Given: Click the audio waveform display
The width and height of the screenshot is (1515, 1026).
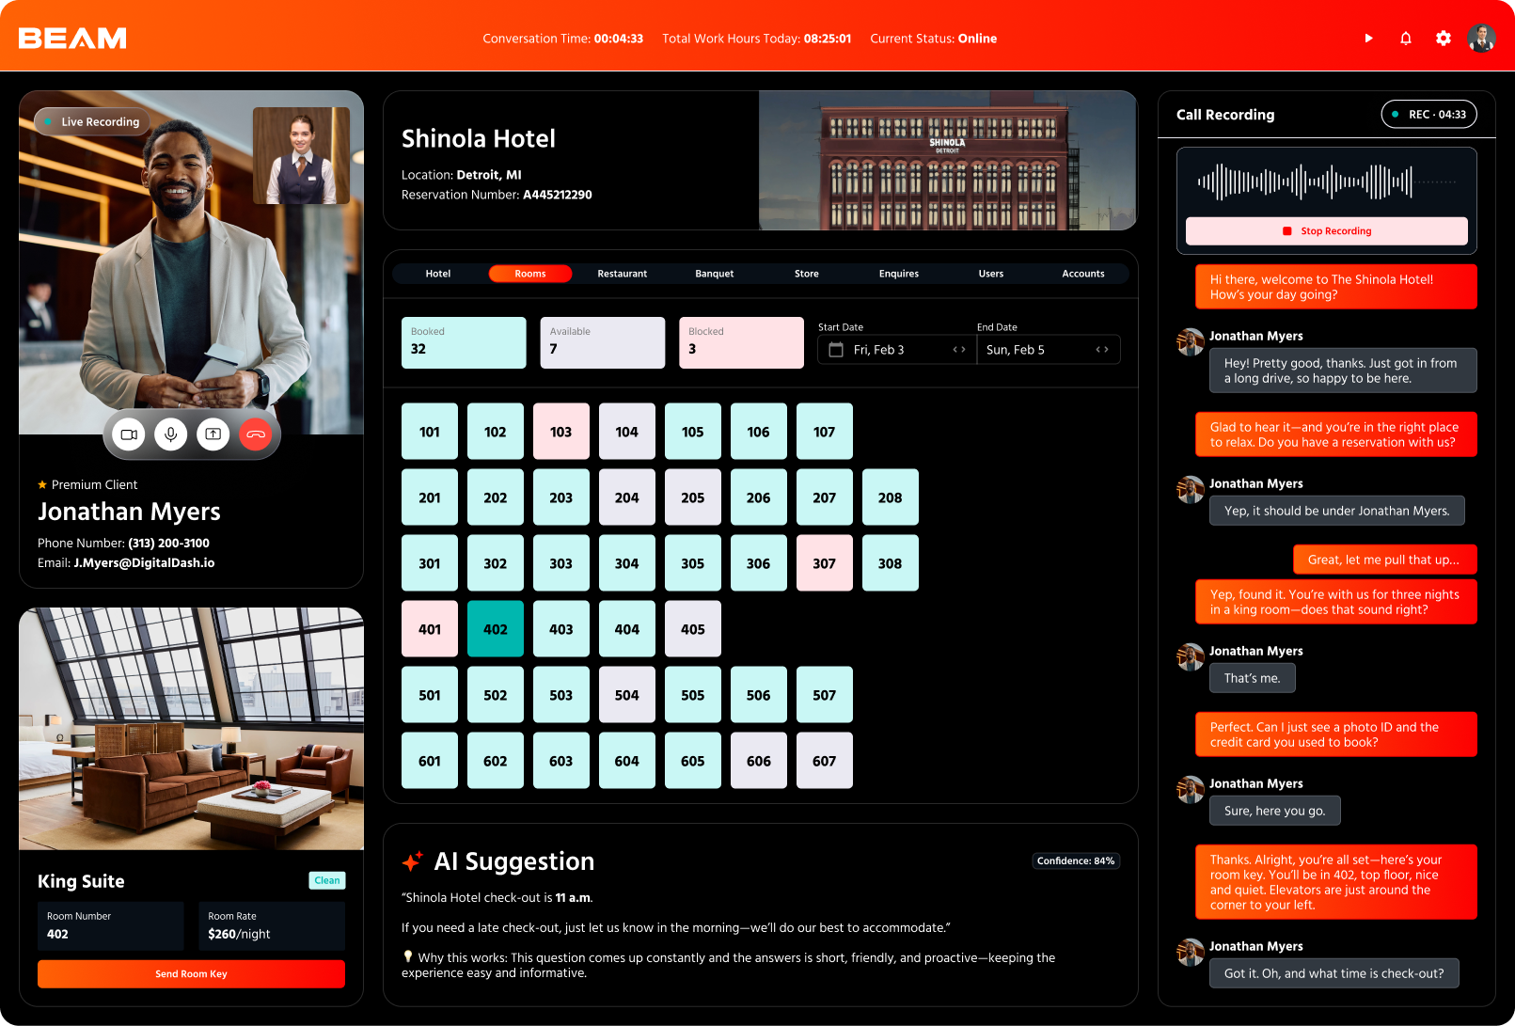Looking at the screenshot, I should [1327, 182].
